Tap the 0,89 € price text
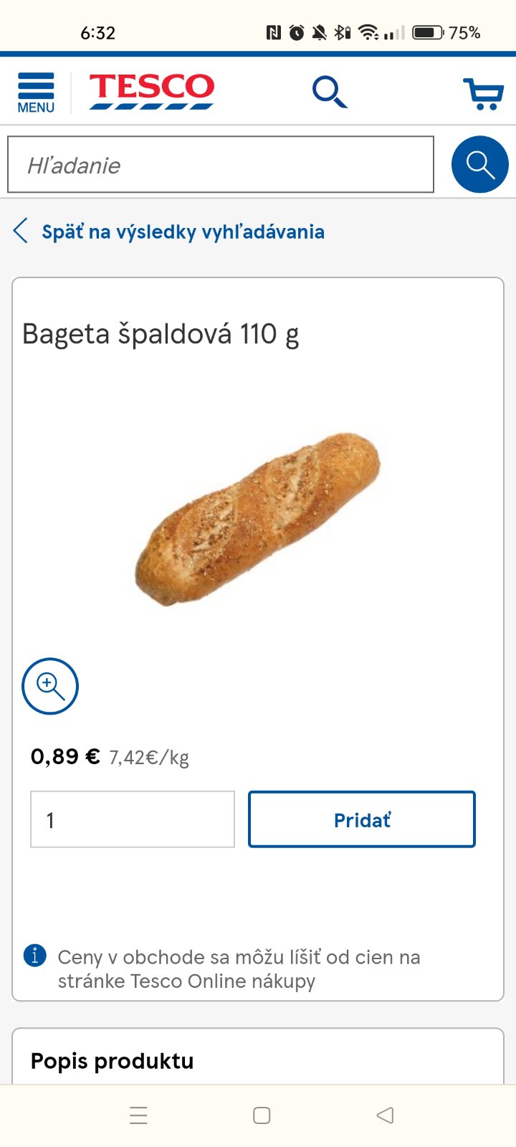 pyautogui.click(x=65, y=756)
